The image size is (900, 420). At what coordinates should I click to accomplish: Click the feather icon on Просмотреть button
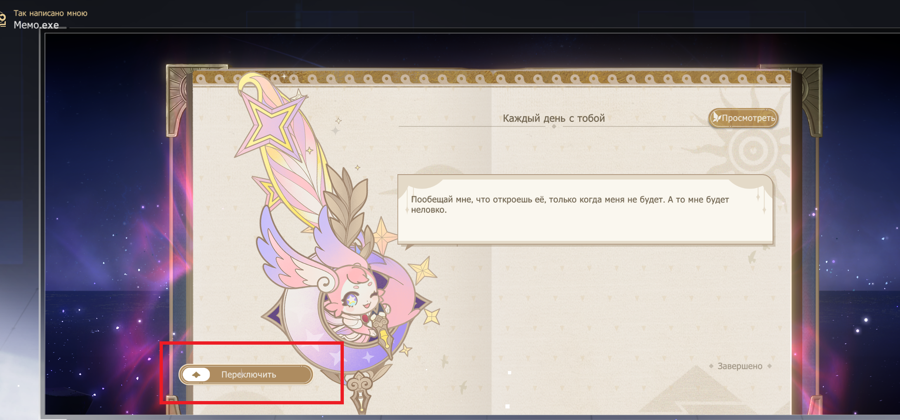pos(717,118)
